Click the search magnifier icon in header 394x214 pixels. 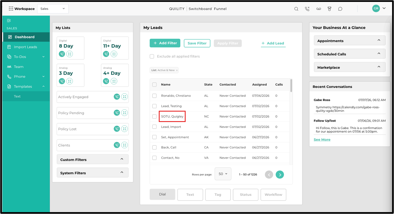[296, 9]
